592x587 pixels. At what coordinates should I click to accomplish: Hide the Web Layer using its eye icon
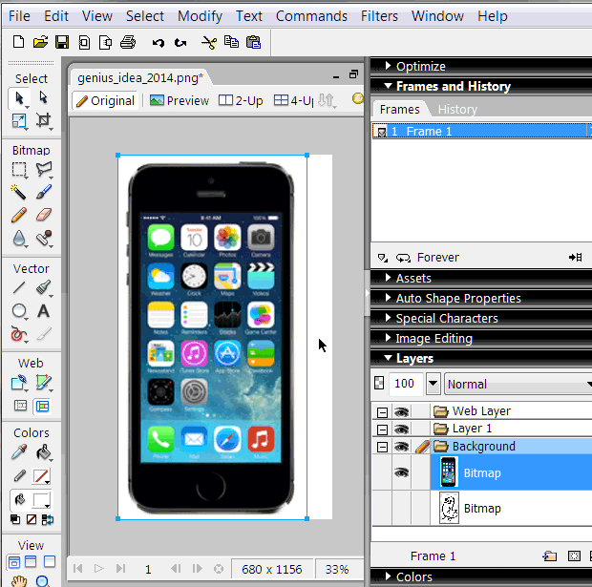pyautogui.click(x=402, y=411)
